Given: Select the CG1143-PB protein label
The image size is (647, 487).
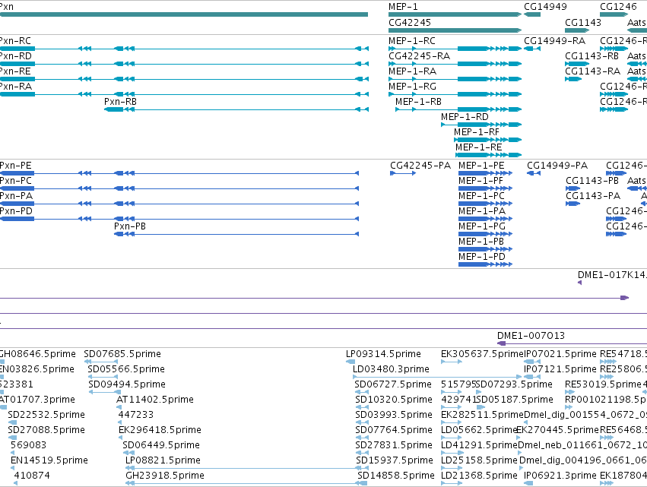Looking at the screenshot, I should [592, 181].
